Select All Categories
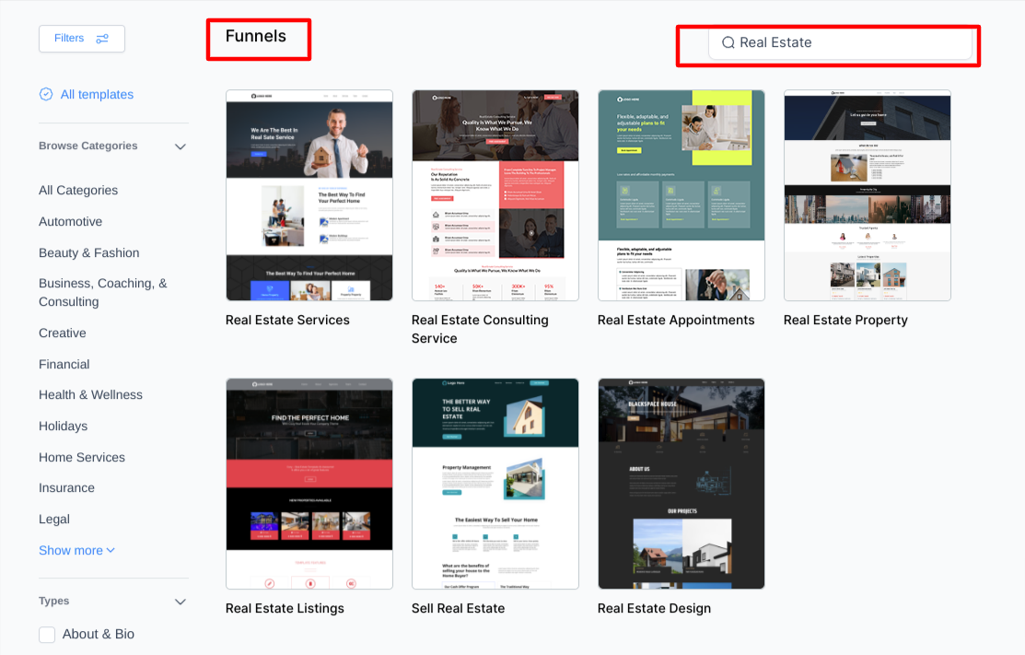1025x655 pixels. click(78, 190)
